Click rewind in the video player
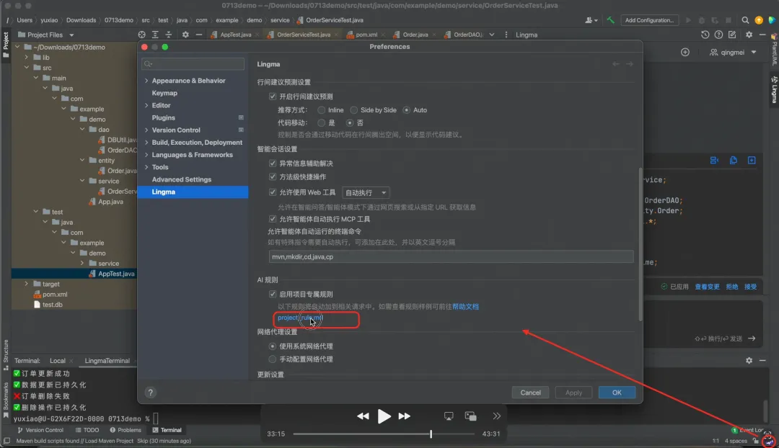The width and height of the screenshot is (779, 448). [x=363, y=416]
